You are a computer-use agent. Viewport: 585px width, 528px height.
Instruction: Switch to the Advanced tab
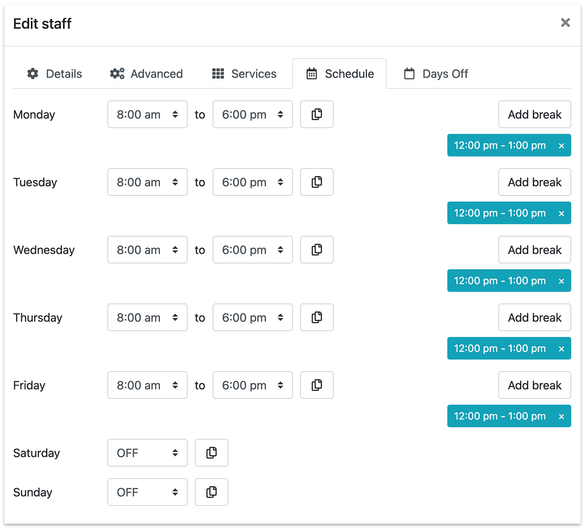coord(146,73)
